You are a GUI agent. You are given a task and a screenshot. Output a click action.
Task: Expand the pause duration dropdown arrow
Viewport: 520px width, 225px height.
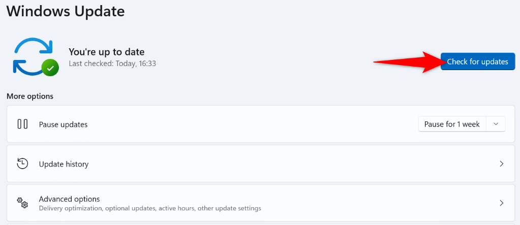(496, 124)
